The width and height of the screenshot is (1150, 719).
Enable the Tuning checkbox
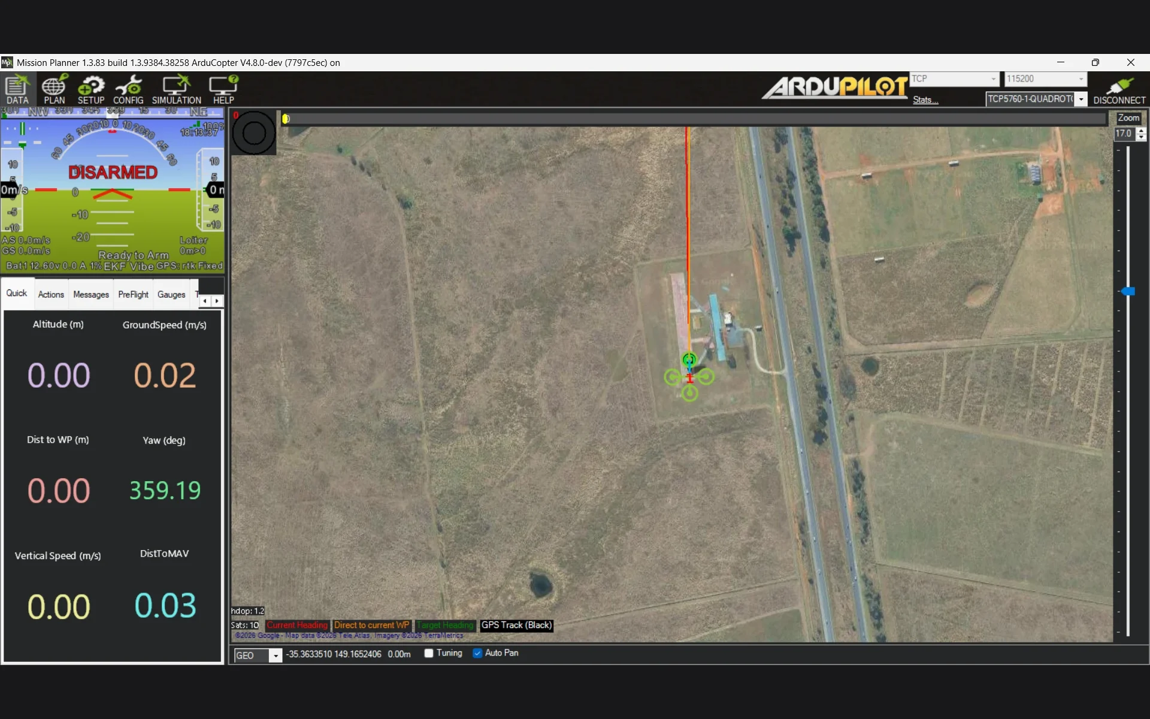[429, 653]
